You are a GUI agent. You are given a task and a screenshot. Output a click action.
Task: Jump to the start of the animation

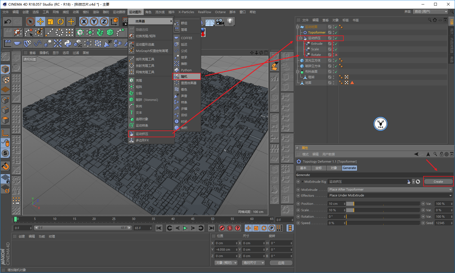coord(159,228)
